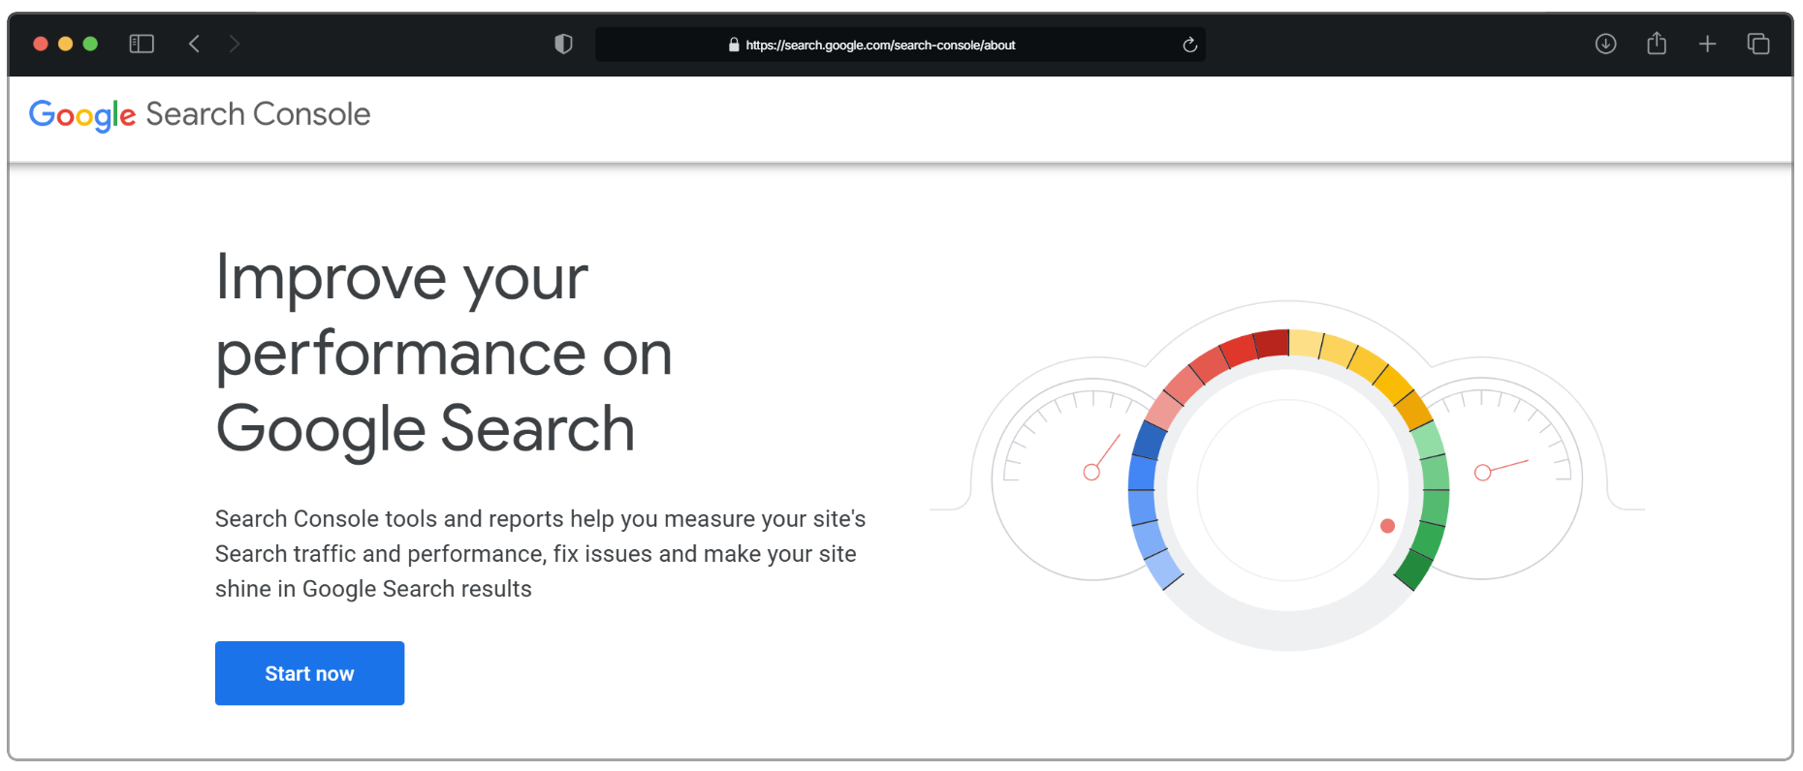Show the Safari sidebar
Screen dimensions: 1803x771
pyautogui.click(x=142, y=44)
